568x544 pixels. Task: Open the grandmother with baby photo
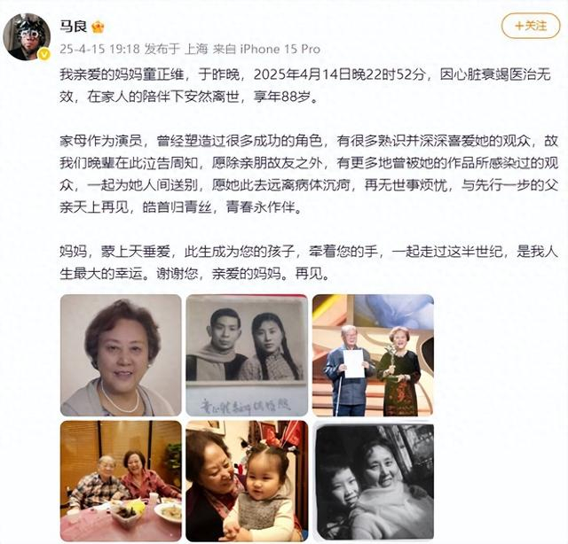tap(247, 481)
